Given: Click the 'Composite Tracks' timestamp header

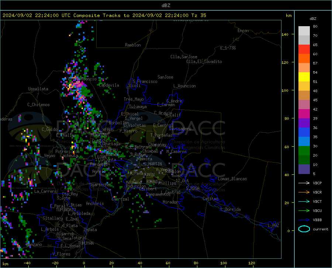Looking at the screenshot, I should pos(104,15).
